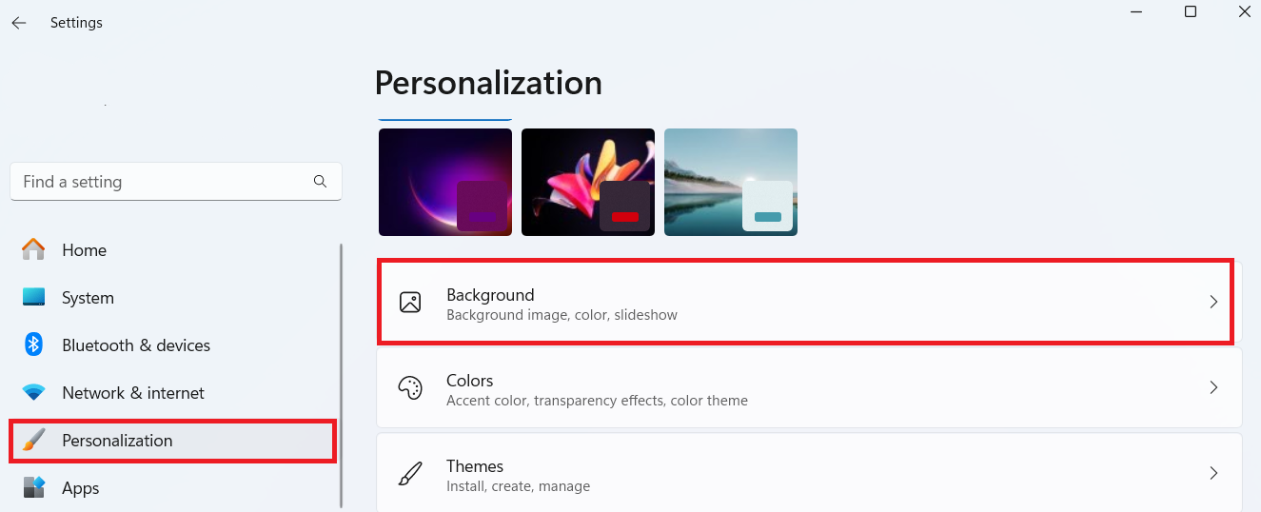Click the Bluetooth icon in sidebar
This screenshot has width=1261, height=512.
[33, 345]
